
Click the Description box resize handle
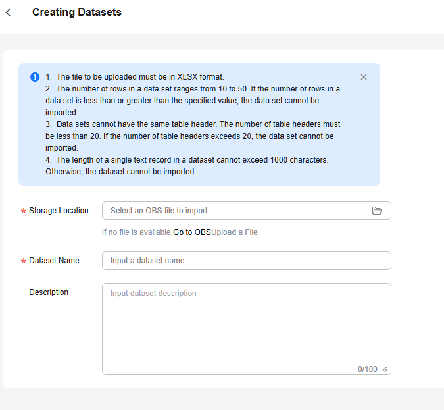tap(385, 369)
